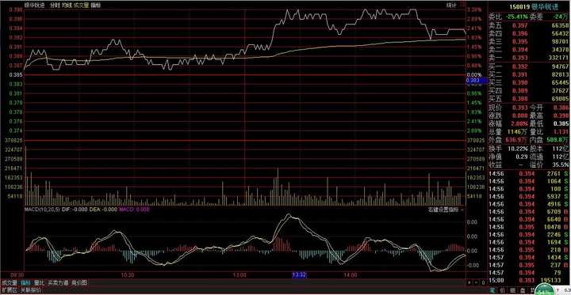Select the 14:57 trade with volume 1434
The width and height of the screenshot is (571, 295).
pyautogui.click(x=529, y=257)
